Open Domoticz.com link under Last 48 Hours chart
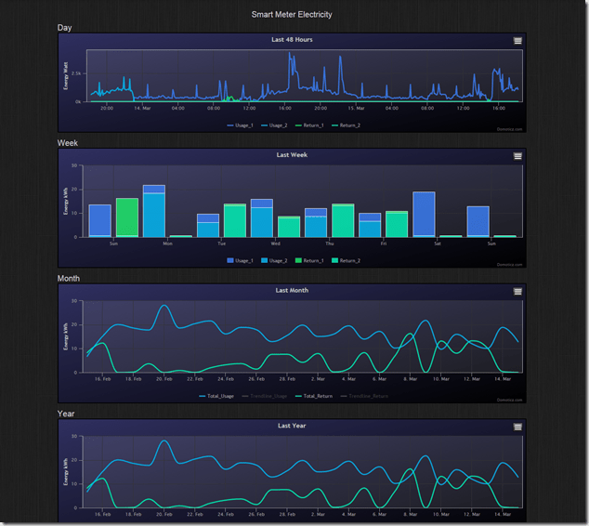This screenshot has height=526, width=589. tap(512, 130)
